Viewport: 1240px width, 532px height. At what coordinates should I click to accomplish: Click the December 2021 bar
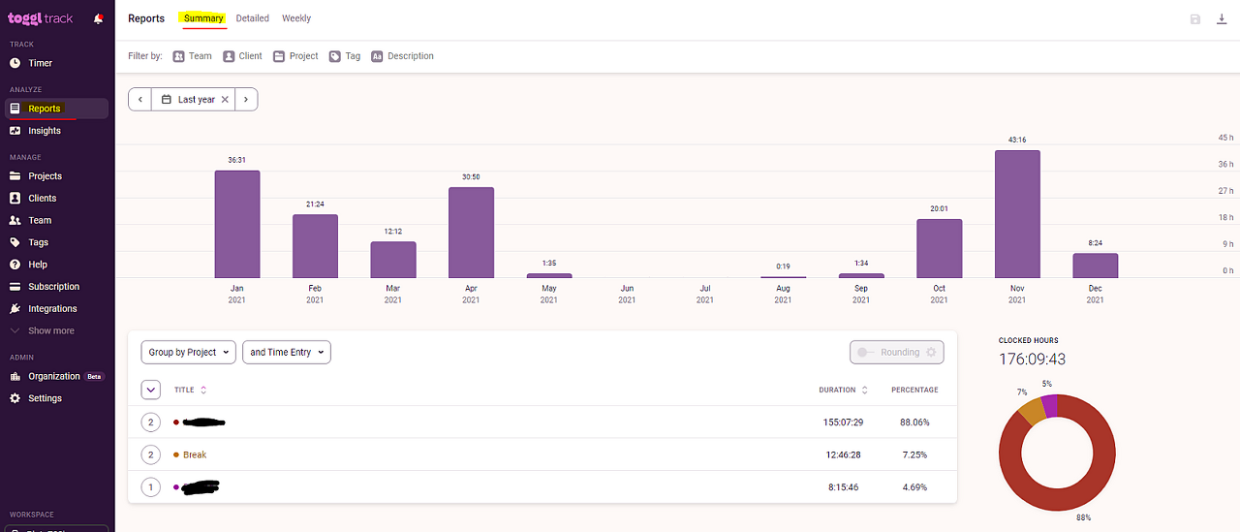1096,266
